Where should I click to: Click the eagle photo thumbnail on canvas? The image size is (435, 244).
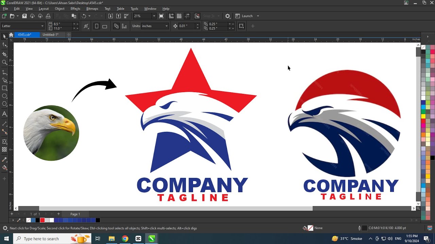tap(51, 133)
